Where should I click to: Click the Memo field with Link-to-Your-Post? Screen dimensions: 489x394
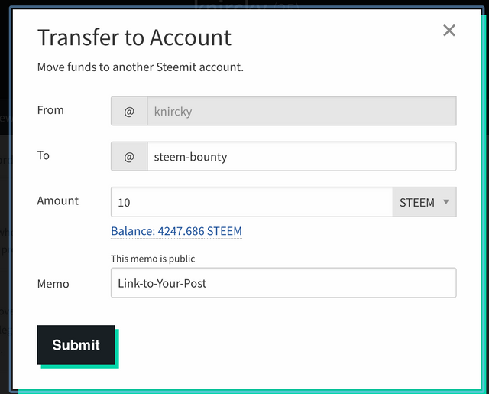(283, 283)
